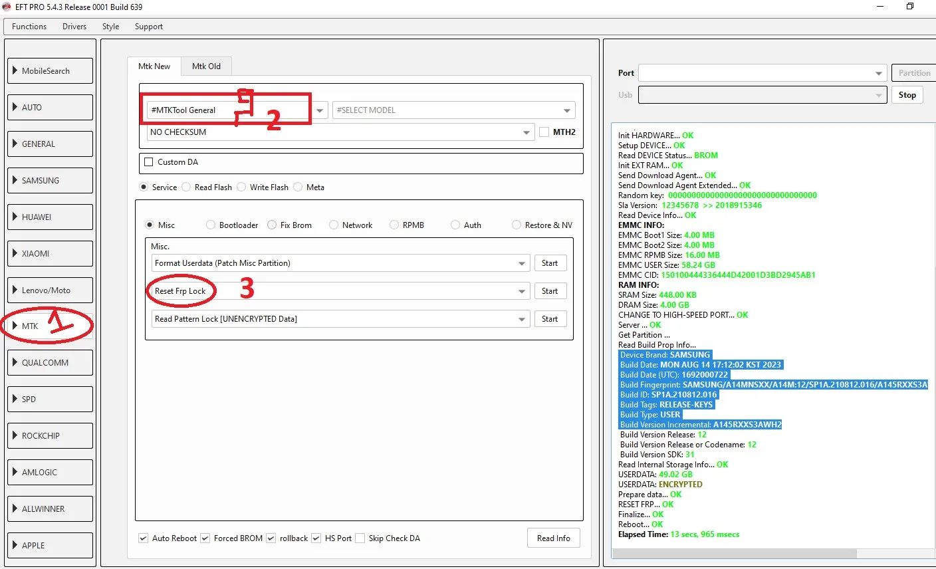Enable the Custom DA checkbox
The image size is (936, 569).
[149, 162]
